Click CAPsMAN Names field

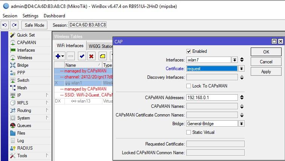point(212,106)
